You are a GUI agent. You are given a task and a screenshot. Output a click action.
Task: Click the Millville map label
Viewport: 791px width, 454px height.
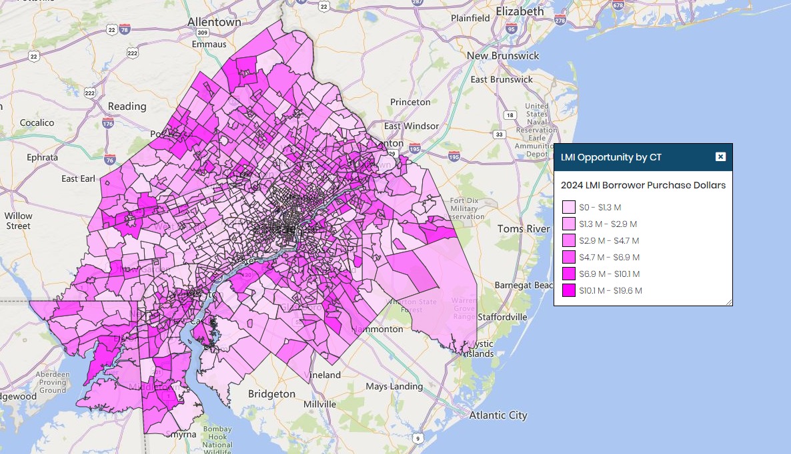[319, 404]
